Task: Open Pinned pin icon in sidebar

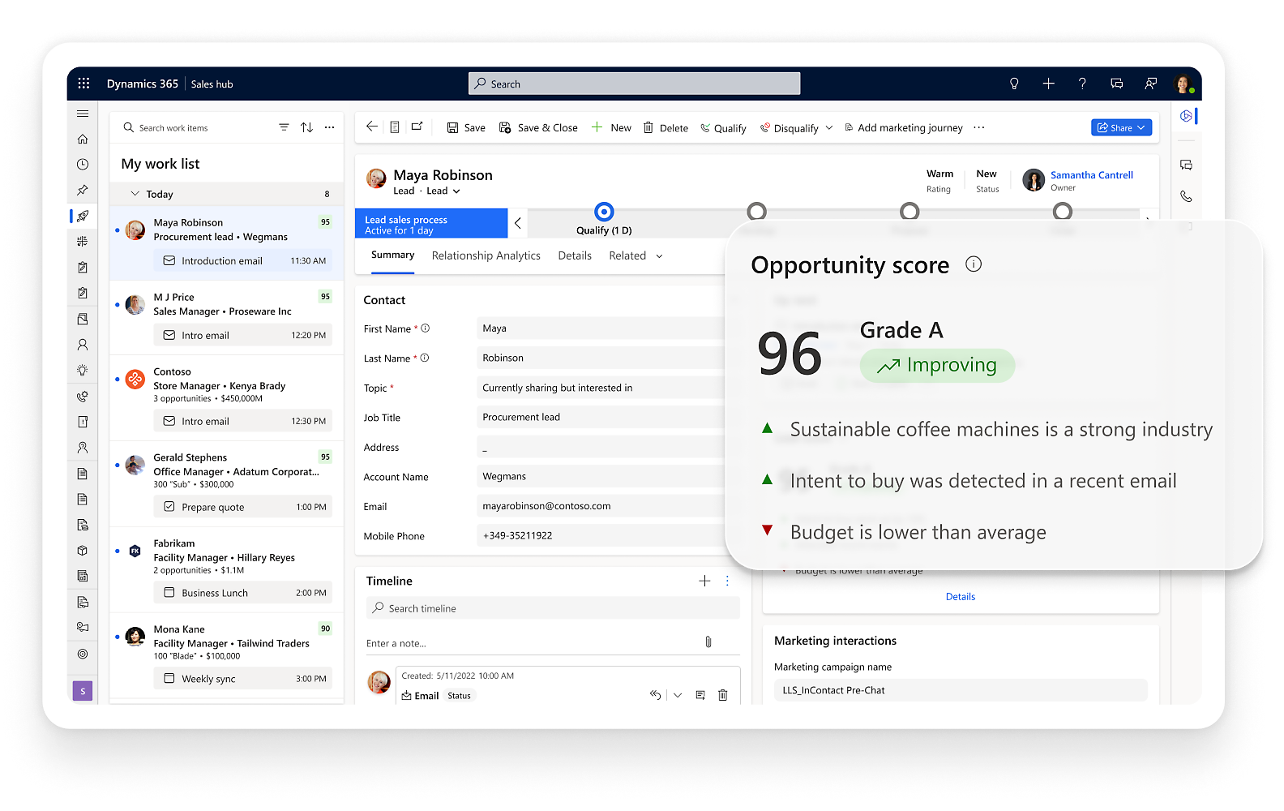Action: point(83,190)
